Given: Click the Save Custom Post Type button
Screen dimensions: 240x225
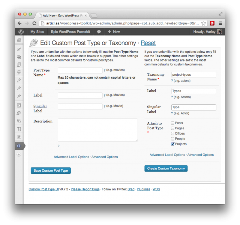Looking at the screenshot, I should pos(51,170).
